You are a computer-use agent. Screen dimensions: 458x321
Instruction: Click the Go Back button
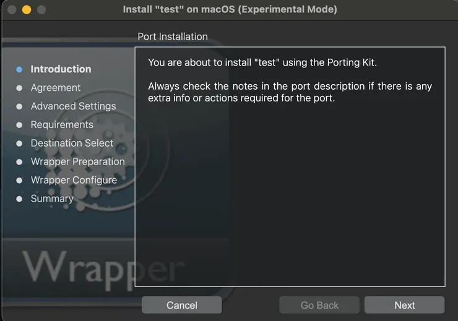tap(319, 305)
